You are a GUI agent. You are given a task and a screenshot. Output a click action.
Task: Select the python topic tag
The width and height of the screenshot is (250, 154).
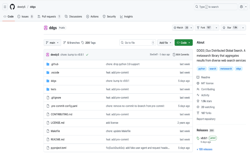click(x=202, y=69)
